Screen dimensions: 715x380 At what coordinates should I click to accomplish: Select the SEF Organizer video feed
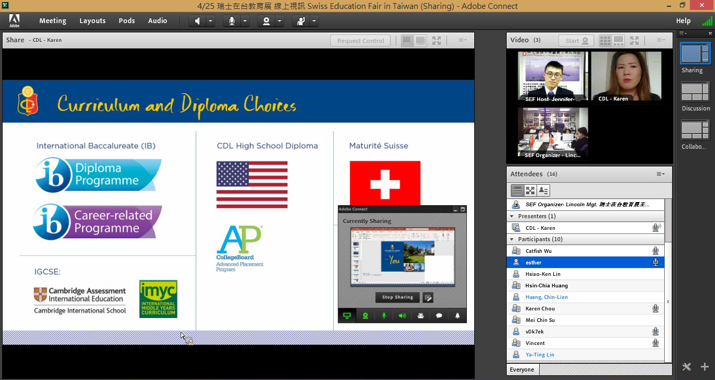coord(553,133)
